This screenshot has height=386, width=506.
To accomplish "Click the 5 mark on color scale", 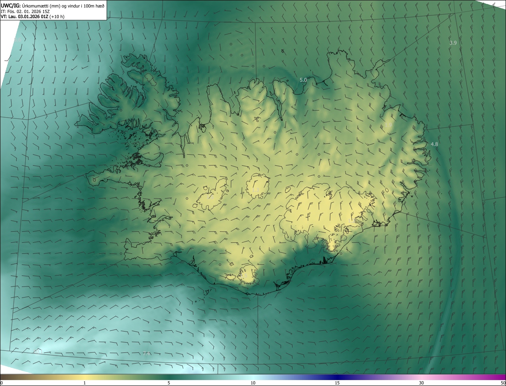I will tap(169, 383).
